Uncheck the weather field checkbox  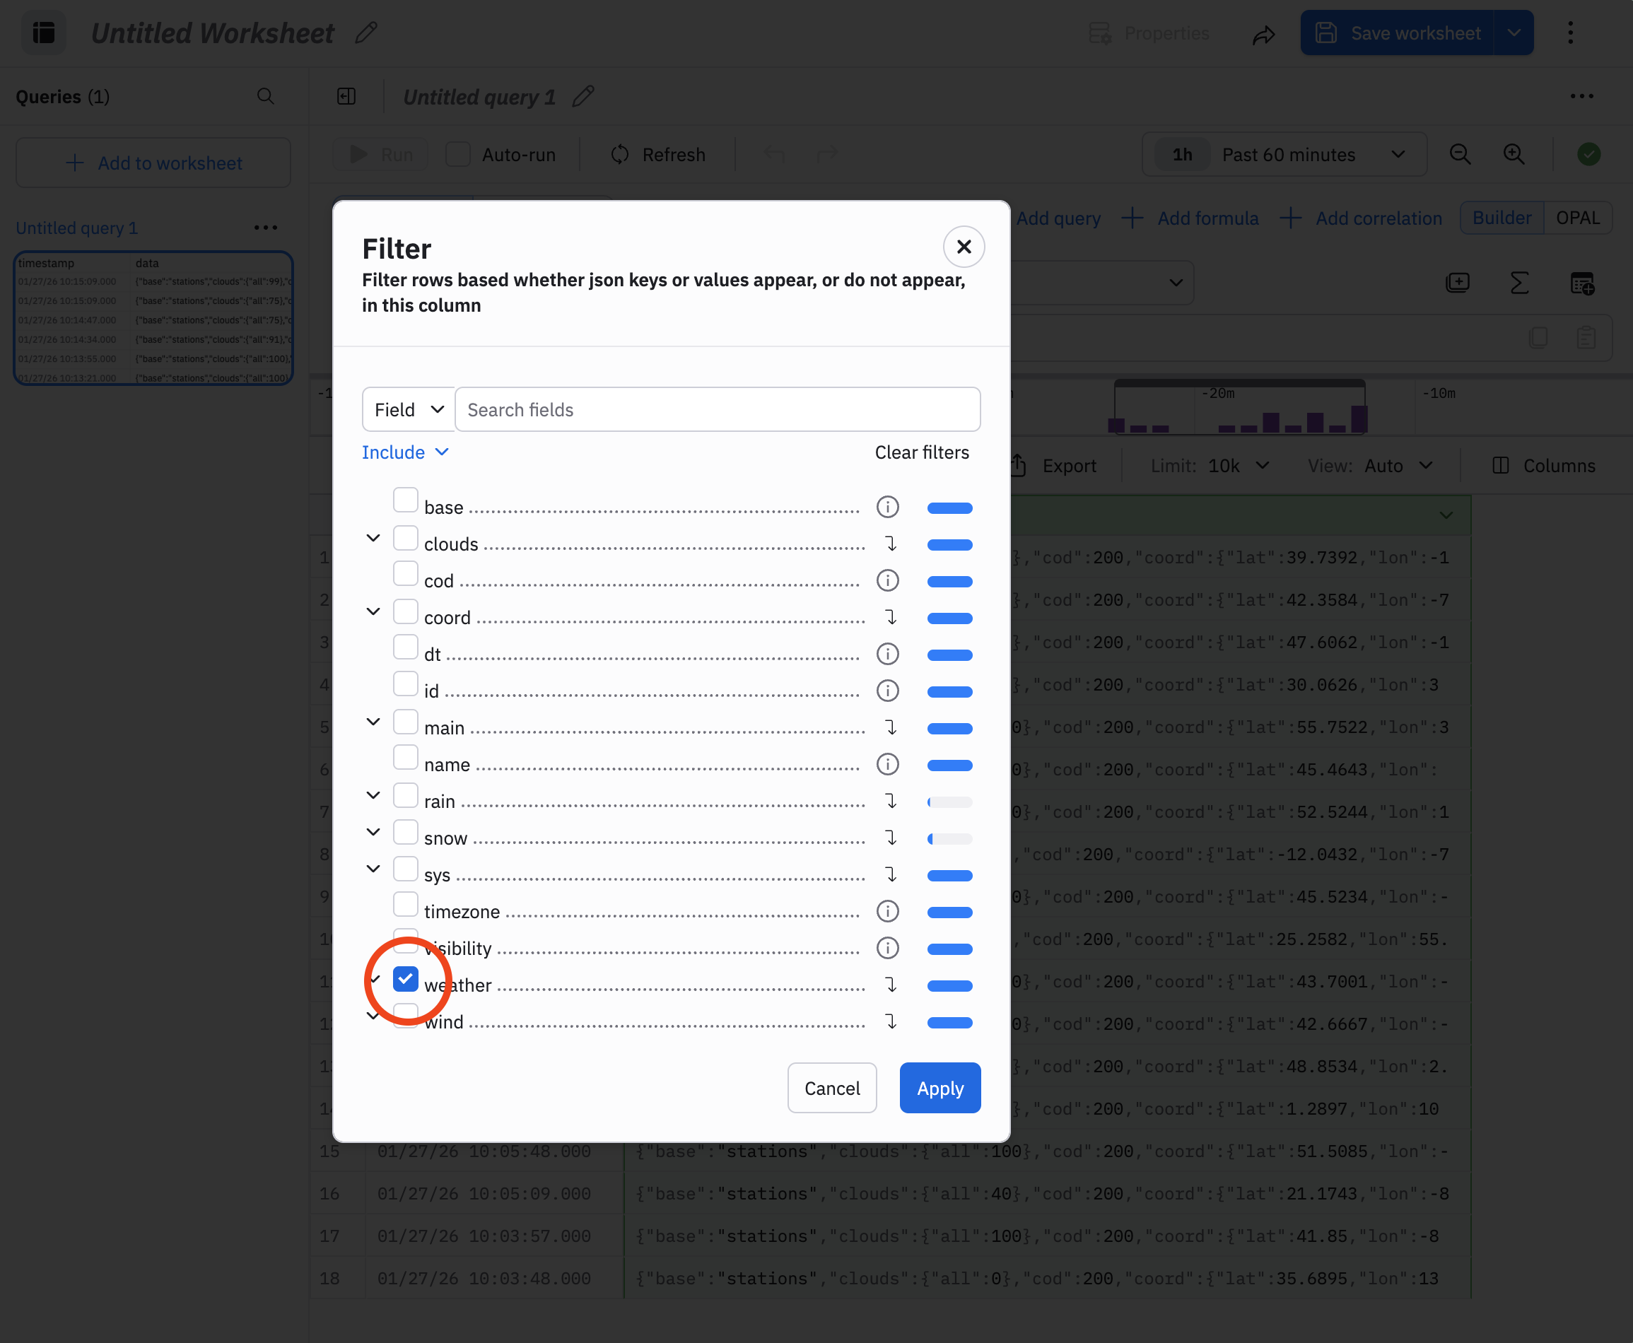[x=405, y=979]
